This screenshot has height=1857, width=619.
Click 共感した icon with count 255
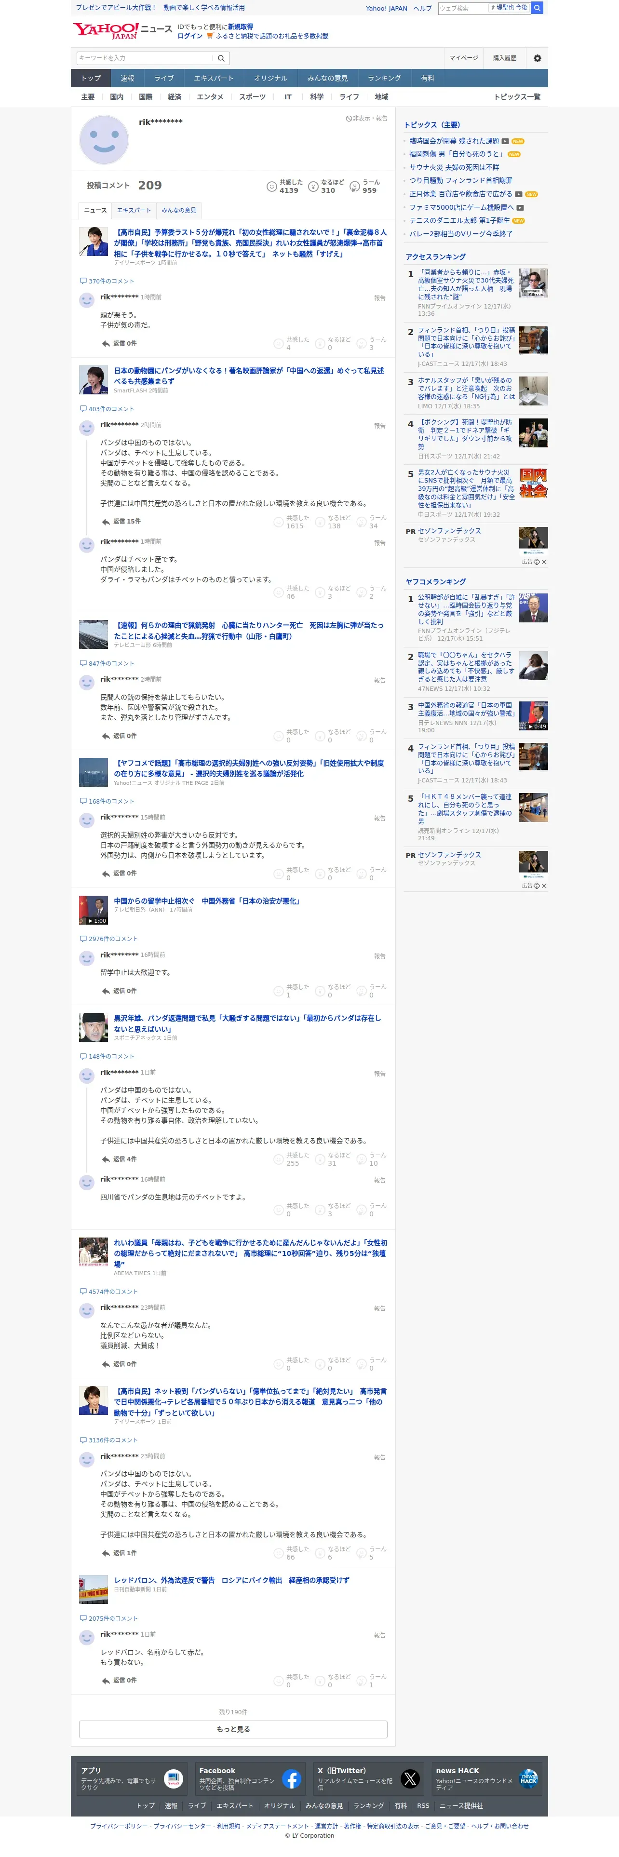pyautogui.click(x=278, y=1160)
